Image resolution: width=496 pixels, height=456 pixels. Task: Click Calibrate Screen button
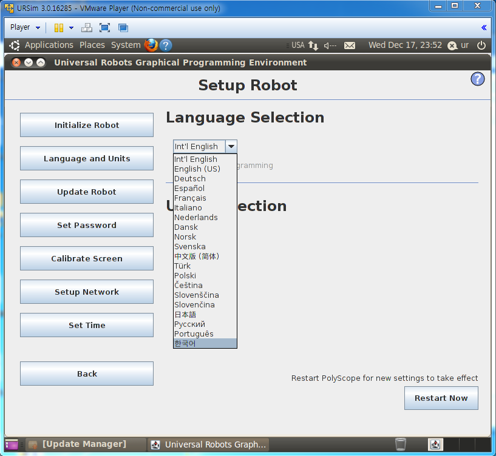pos(87,258)
